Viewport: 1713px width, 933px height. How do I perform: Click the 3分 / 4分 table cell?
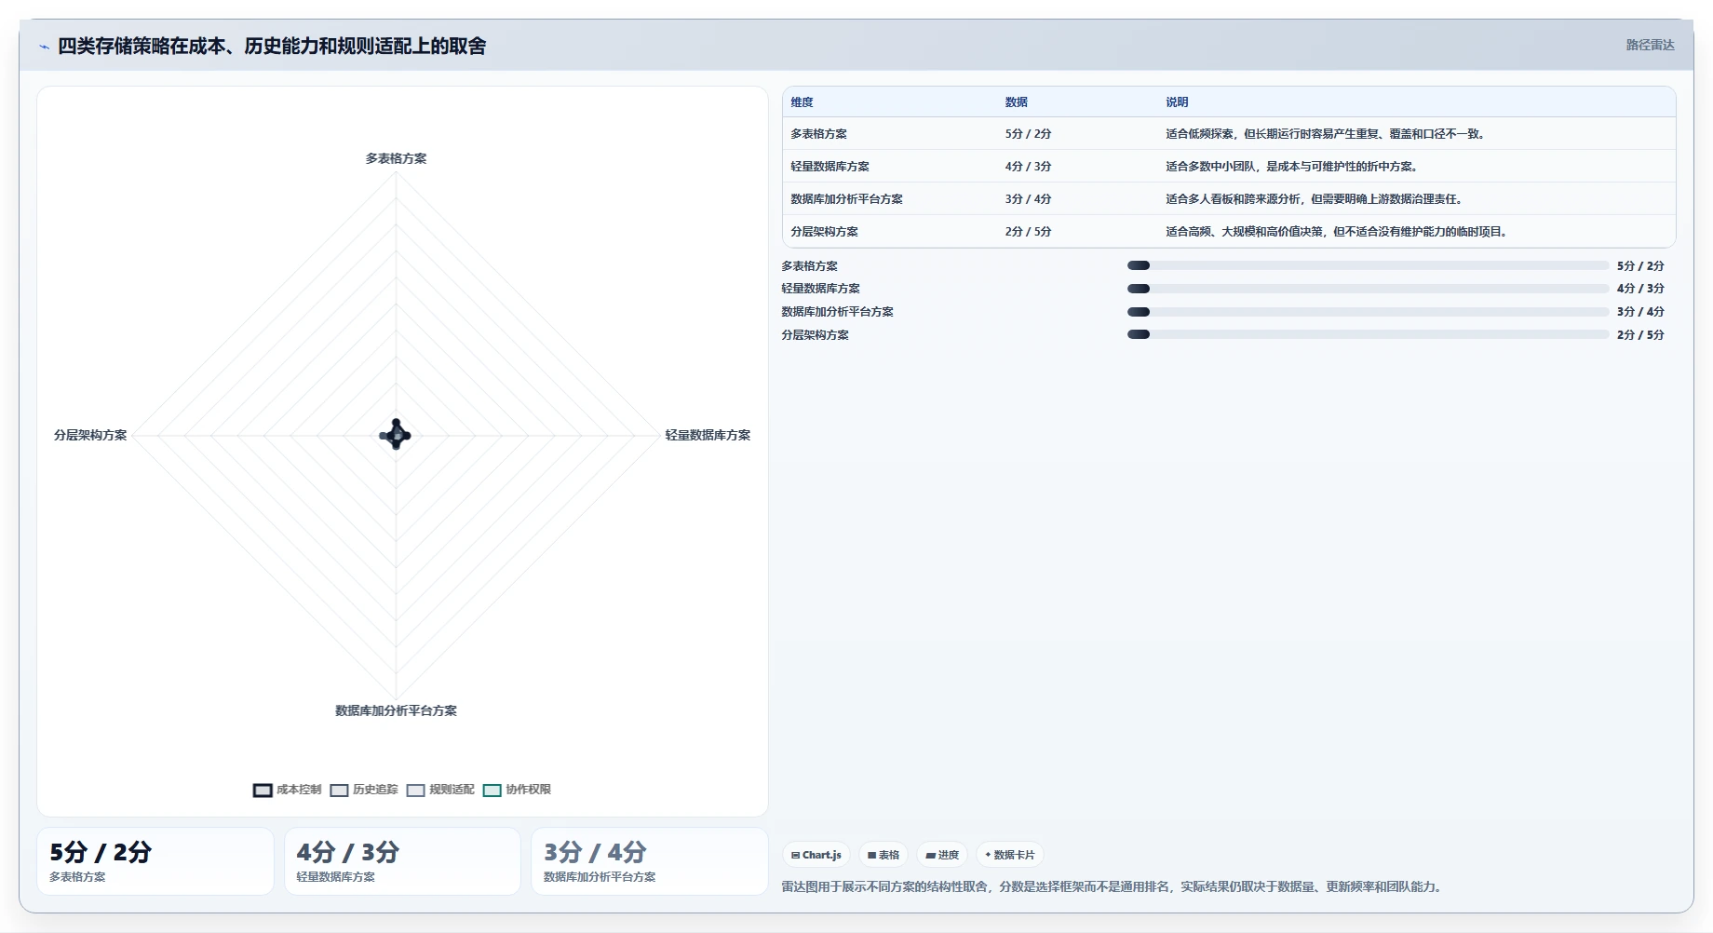pyautogui.click(x=1028, y=199)
